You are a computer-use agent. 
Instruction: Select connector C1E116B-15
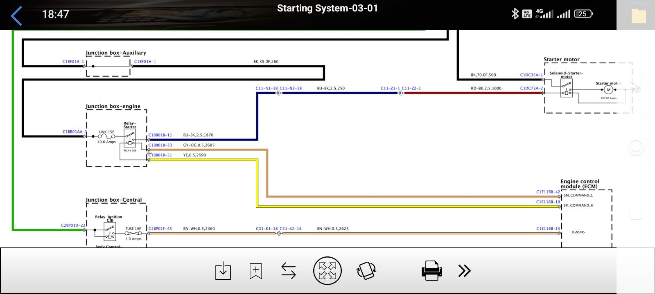[x=548, y=229]
